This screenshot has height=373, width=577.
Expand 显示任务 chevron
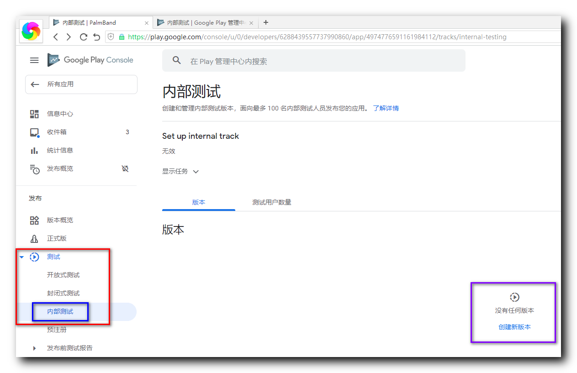[196, 172]
